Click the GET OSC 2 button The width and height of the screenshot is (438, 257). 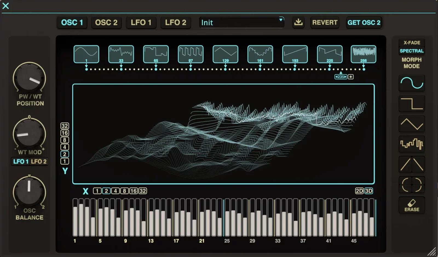tap(364, 23)
